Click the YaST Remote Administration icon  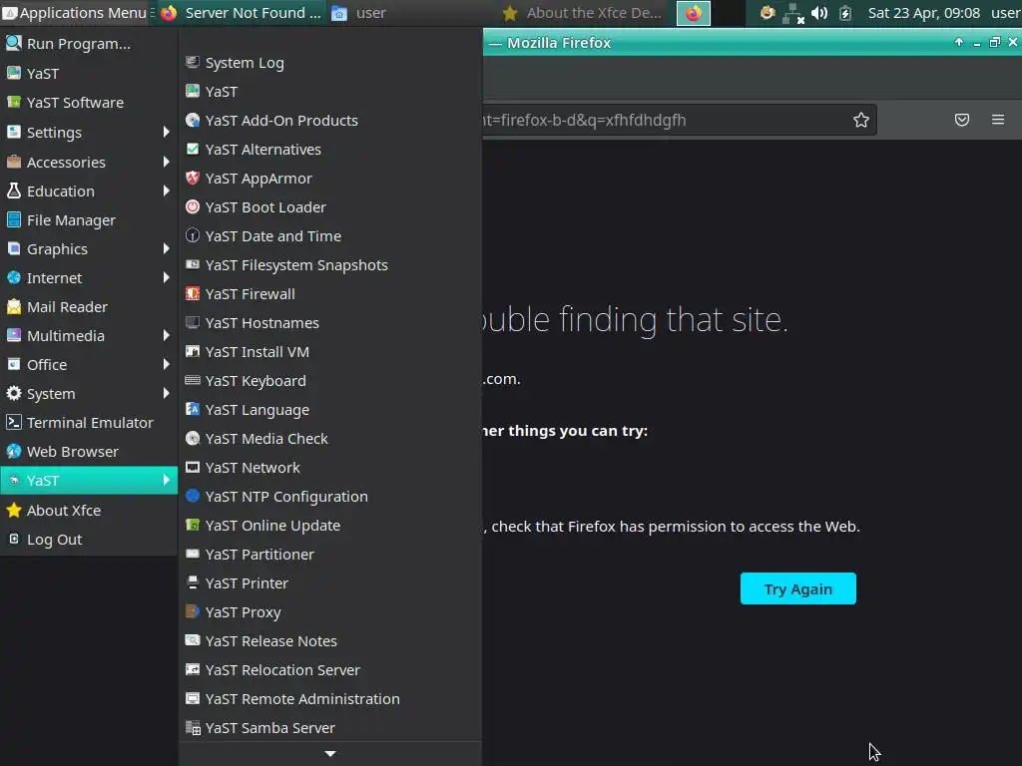193,698
